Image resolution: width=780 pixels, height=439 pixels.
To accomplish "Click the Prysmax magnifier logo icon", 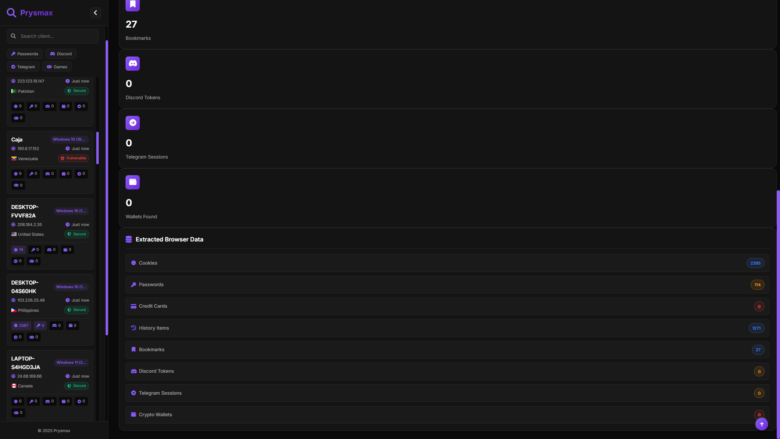I will [x=11, y=13].
